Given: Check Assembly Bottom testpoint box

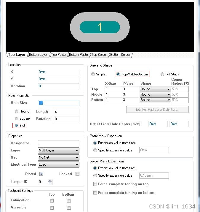Looking at the screenshot, I should [x=69, y=208].
